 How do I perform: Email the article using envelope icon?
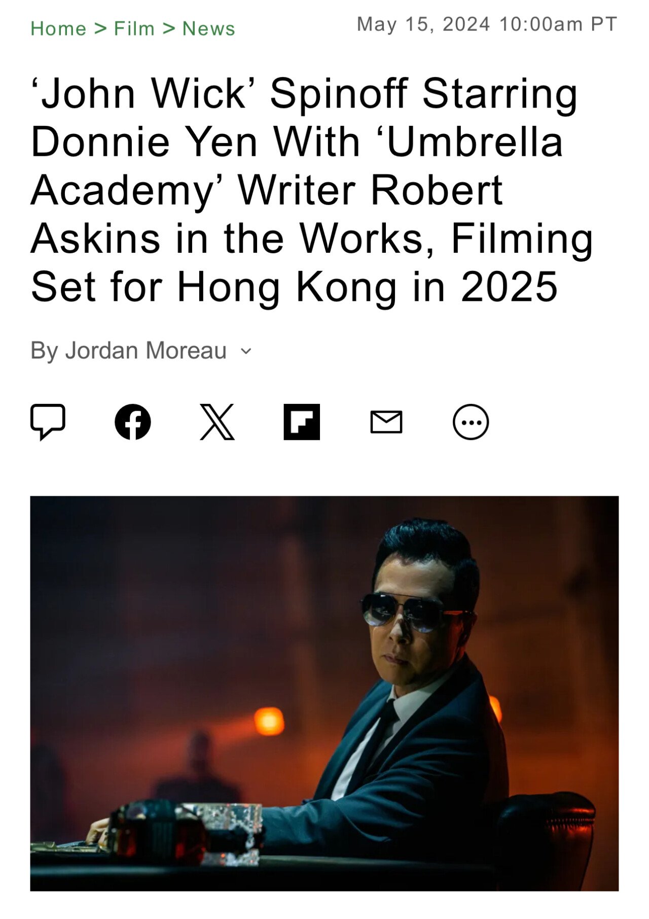pos(386,422)
